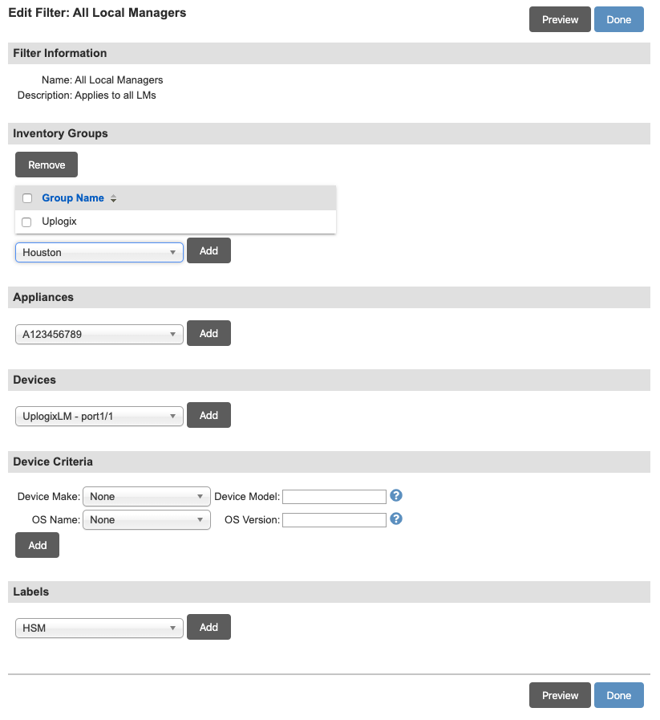The width and height of the screenshot is (660, 720).
Task: Add the selected appliance A123456789
Action: tap(209, 333)
